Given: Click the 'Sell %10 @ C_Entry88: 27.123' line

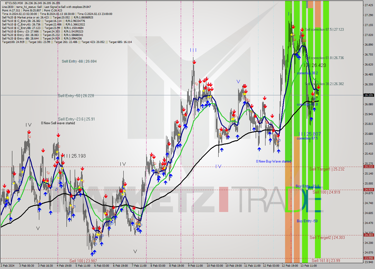Looking at the screenshot, I should click(43, 28).
